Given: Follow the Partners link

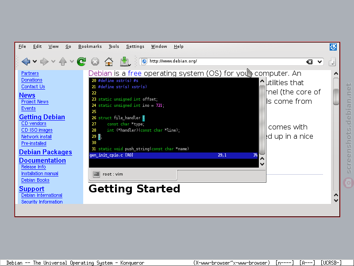Looking at the screenshot, I should 30,73.
